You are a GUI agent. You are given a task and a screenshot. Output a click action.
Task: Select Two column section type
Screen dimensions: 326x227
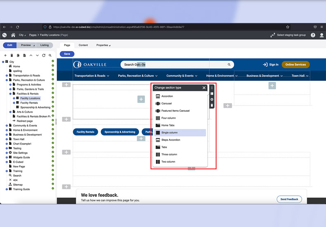[168, 162]
